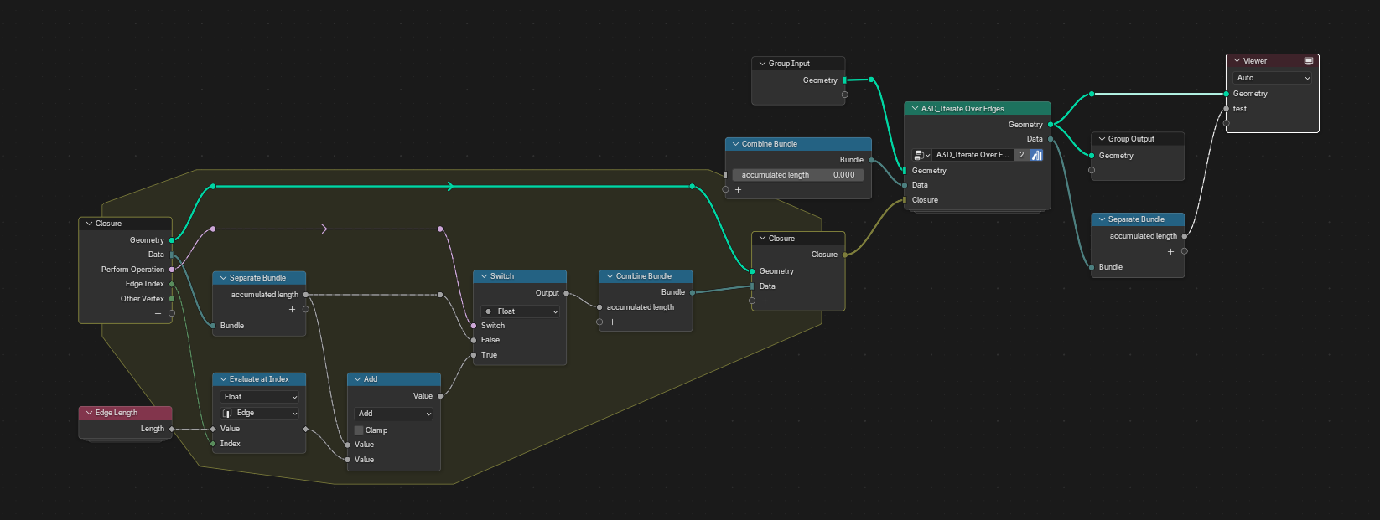
Task: Click the plus icon in Separate Bundle node below Group Output
Action: [1170, 251]
